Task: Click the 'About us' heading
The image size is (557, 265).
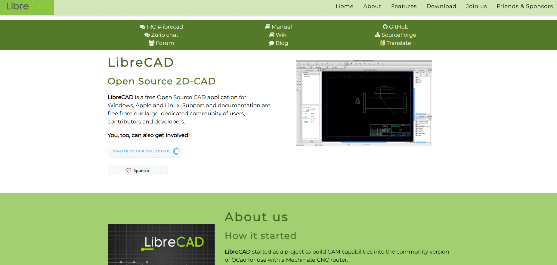Action: 256,217
